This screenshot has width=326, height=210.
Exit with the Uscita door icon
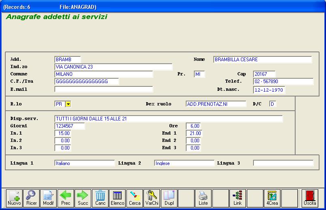pyautogui.click(x=310, y=198)
